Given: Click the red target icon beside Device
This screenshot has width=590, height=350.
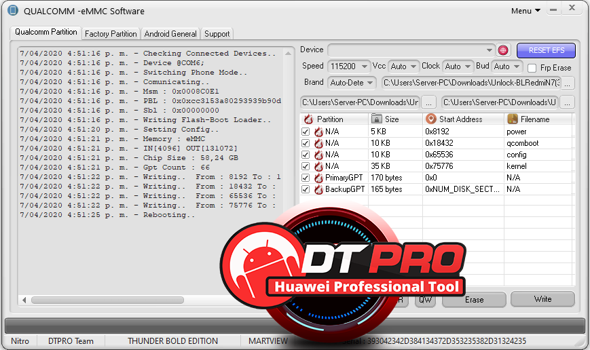Looking at the screenshot, I should click(503, 50).
